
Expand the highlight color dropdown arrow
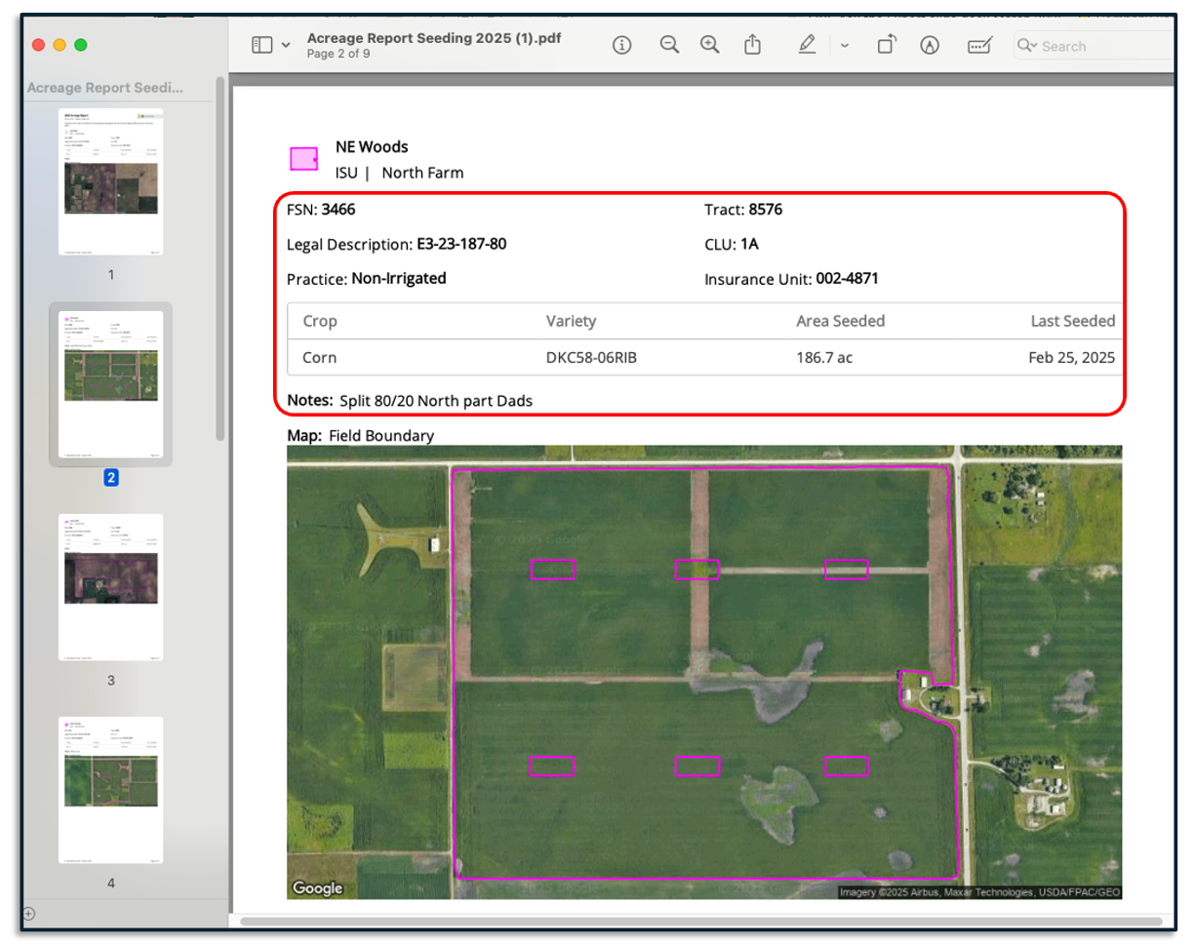click(845, 45)
